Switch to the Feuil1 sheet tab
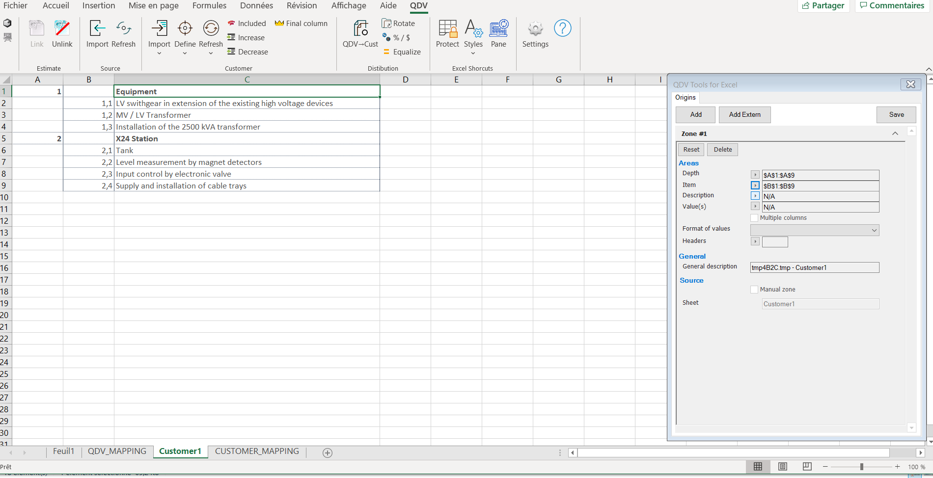The image size is (933, 478). click(63, 451)
